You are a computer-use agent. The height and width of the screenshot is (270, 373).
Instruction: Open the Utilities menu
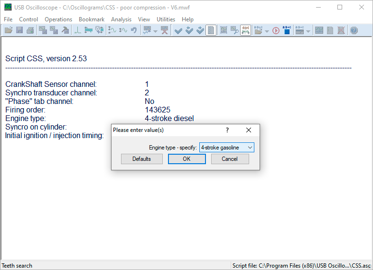click(x=166, y=19)
